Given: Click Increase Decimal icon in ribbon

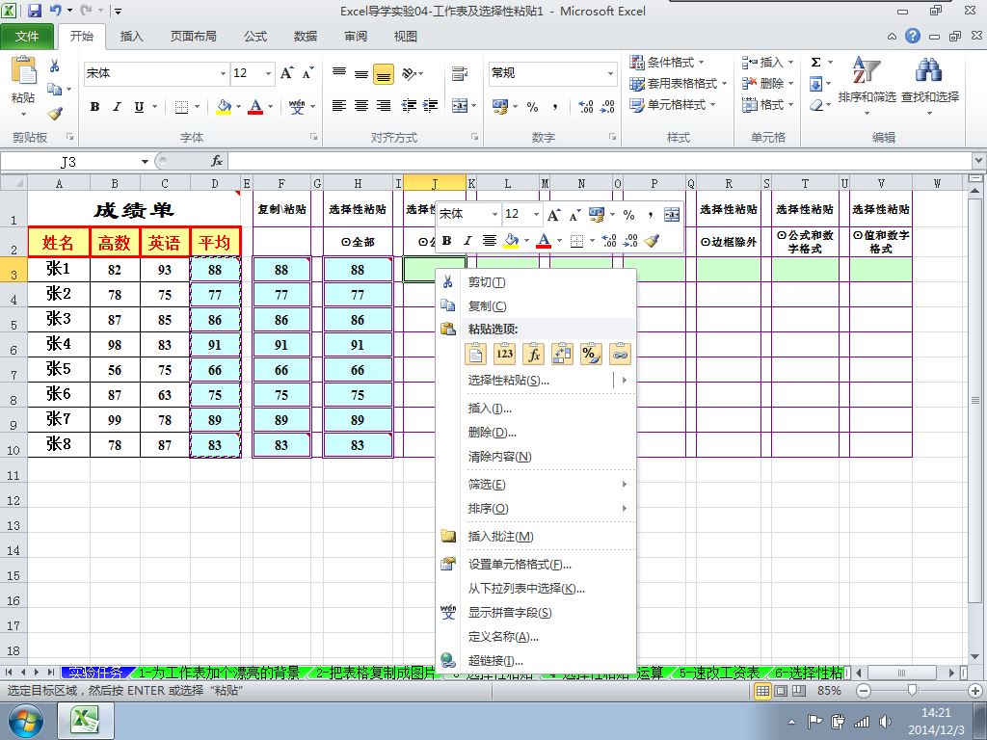Looking at the screenshot, I should tap(585, 107).
